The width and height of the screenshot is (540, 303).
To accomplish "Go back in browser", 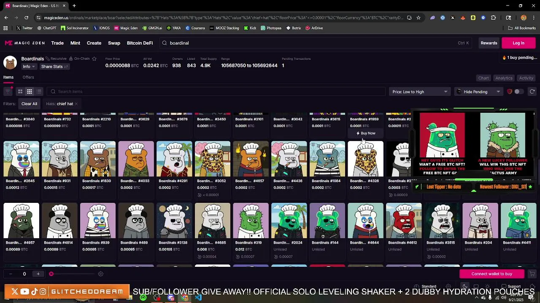I will coord(6,18).
